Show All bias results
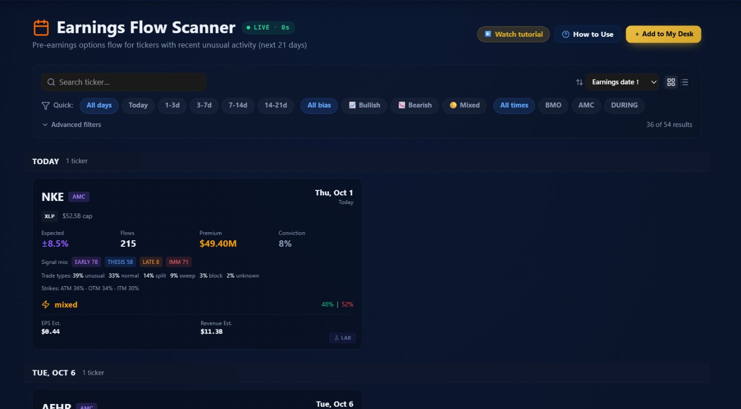741x409 pixels. (319, 105)
